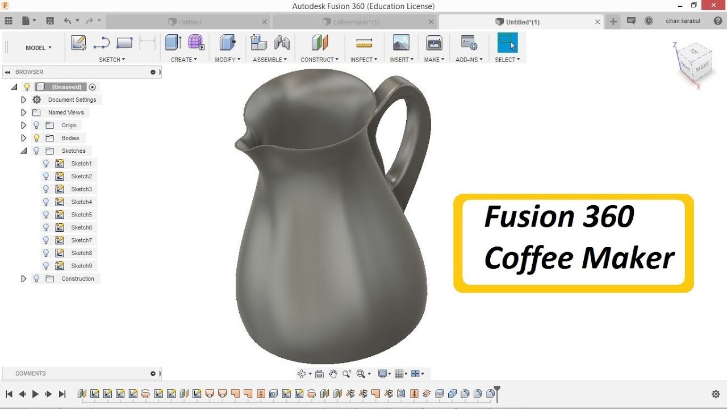
Task: Play the timeline
Action: 35,394
